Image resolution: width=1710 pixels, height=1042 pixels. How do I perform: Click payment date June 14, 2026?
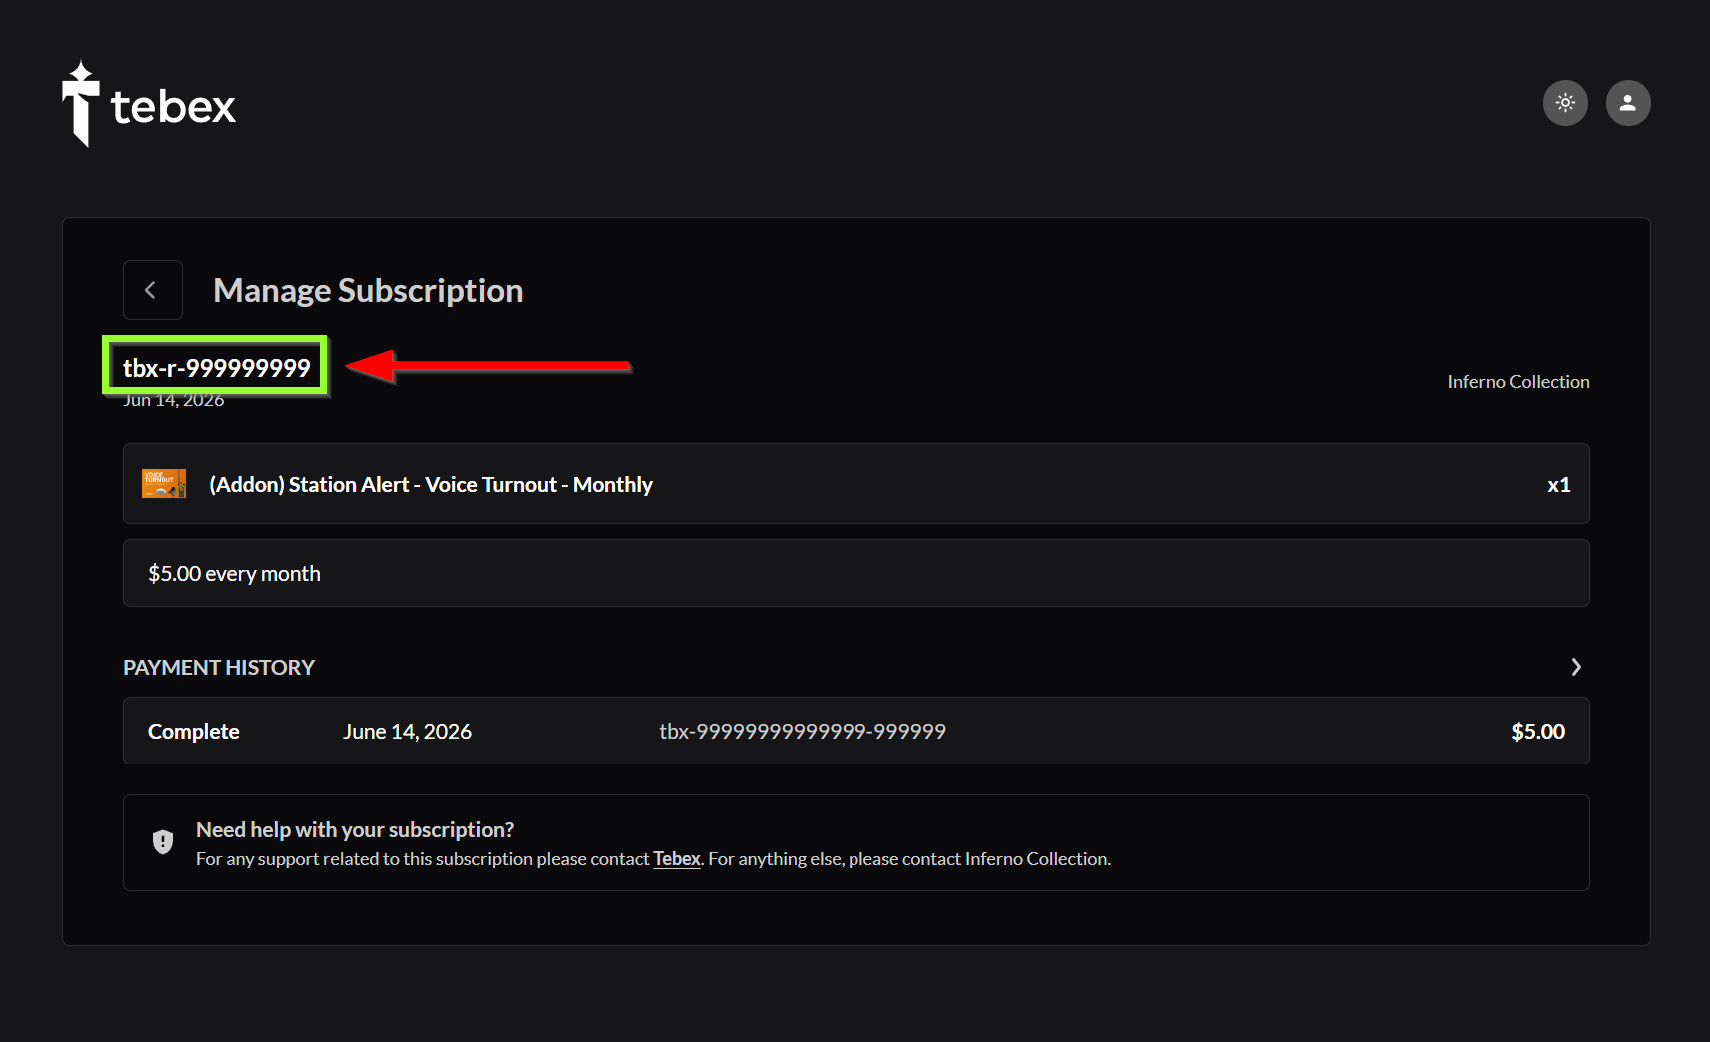click(407, 731)
